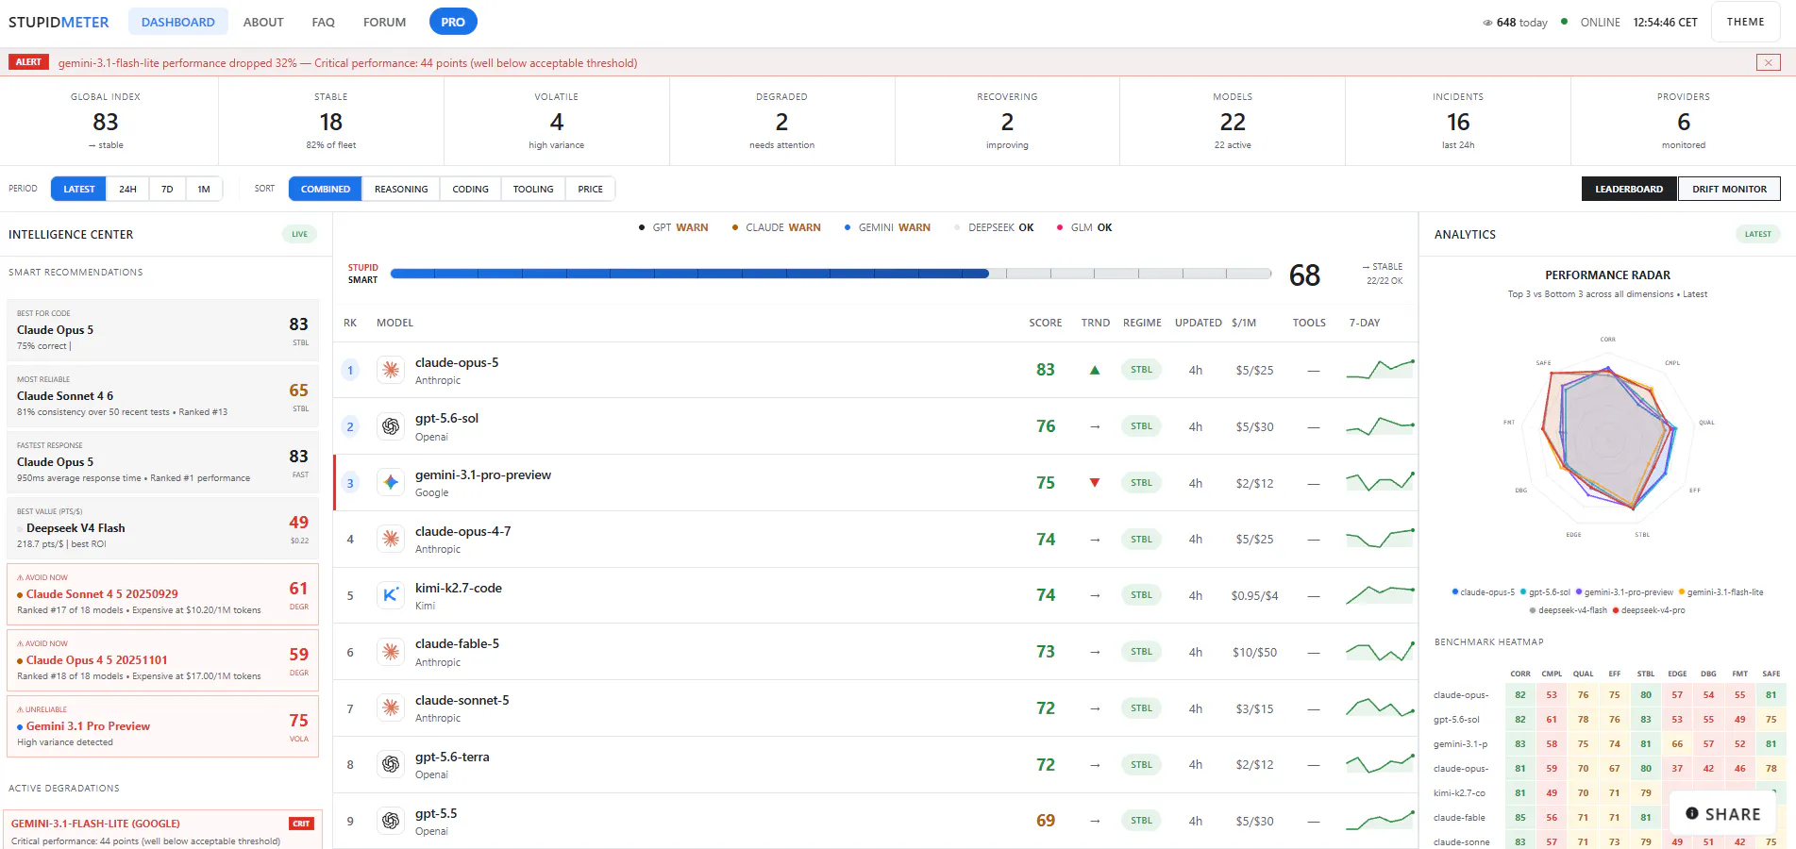
Task: Click the 7-day sparkline for claude-opus-5
Action: click(x=1380, y=369)
